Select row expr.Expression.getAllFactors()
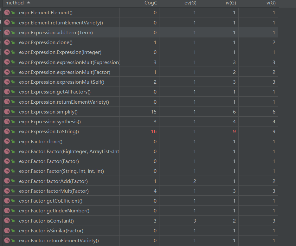The height and width of the screenshot is (246, 296). coord(140,92)
